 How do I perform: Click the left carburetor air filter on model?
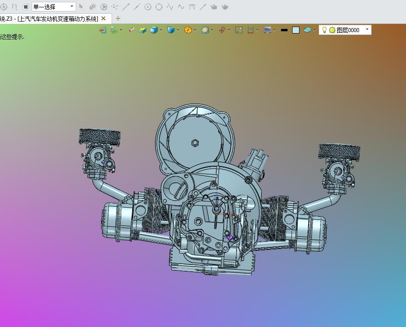pyautogui.click(x=99, y=136)
